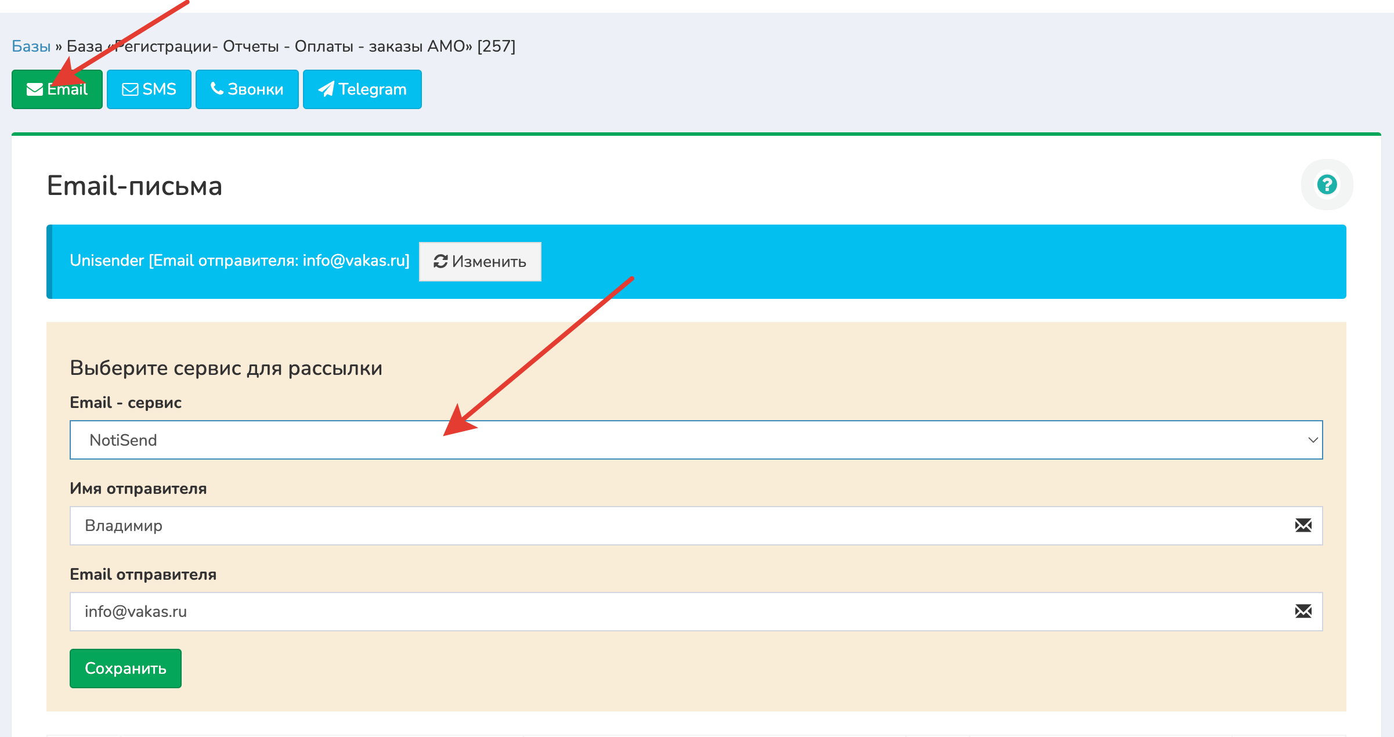This screenshot has width=1394, height=737.
Task: Click envelope icon in Имя отправителя field
Action: click(1303, 526)
